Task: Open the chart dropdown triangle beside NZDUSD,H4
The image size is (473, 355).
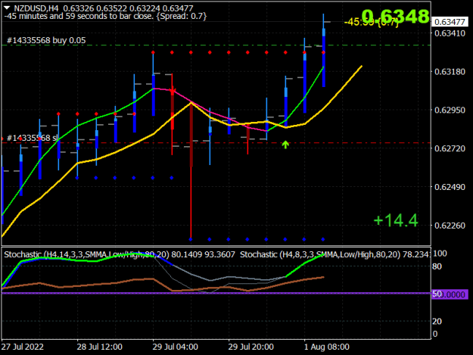Action: coord(7,8)
